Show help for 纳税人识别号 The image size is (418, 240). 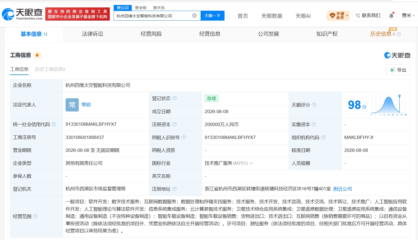[184, 137]
